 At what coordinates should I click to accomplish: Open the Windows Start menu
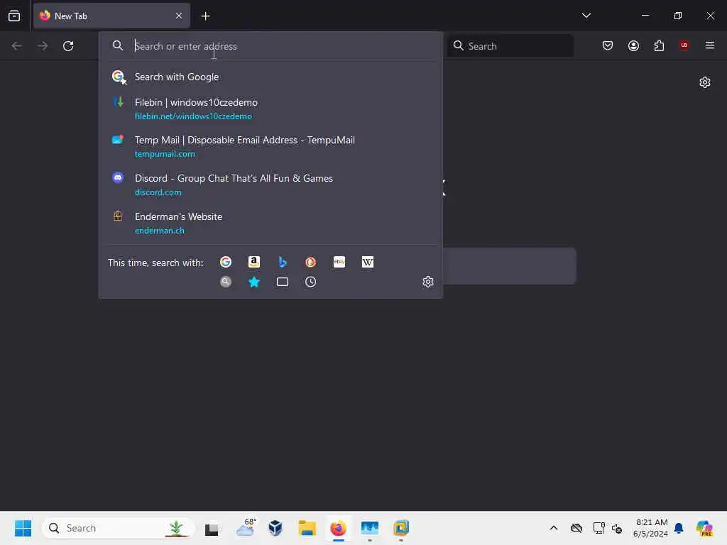[x=23, y=528]
